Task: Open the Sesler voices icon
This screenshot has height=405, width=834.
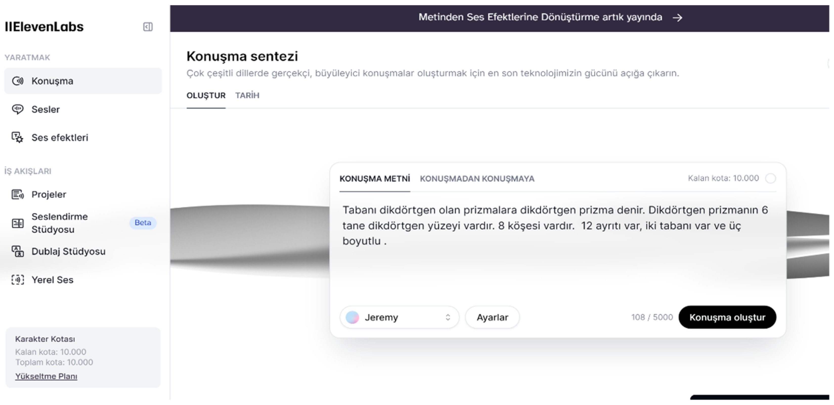Action: click(18, 110)
